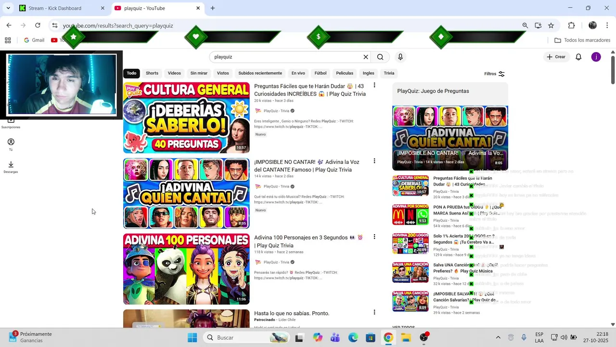
Task: Open options menu for Adivina 100 Personajes video
Action: (374, 237)
